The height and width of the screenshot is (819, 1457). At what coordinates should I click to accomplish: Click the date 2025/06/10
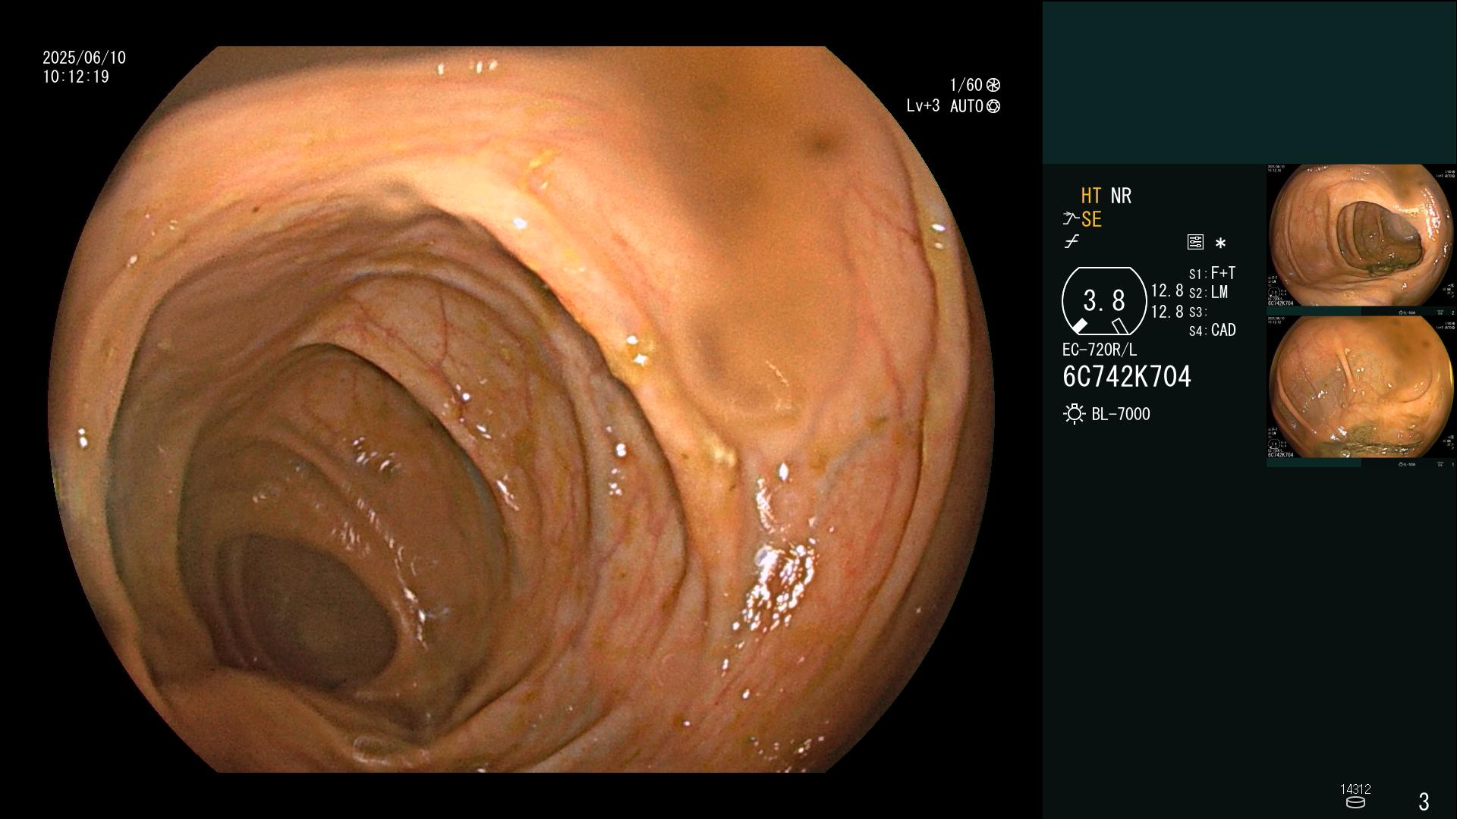pos(84,58)
